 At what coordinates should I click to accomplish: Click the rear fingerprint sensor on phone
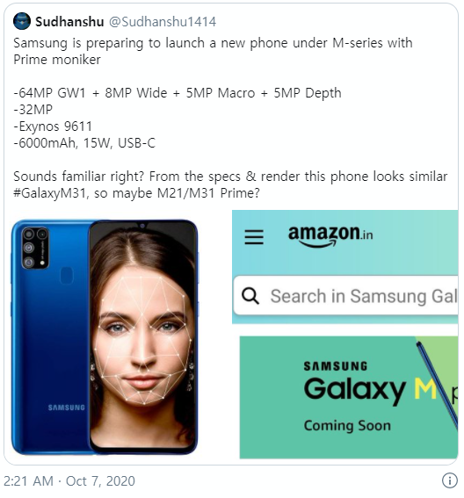pos(67,276)
